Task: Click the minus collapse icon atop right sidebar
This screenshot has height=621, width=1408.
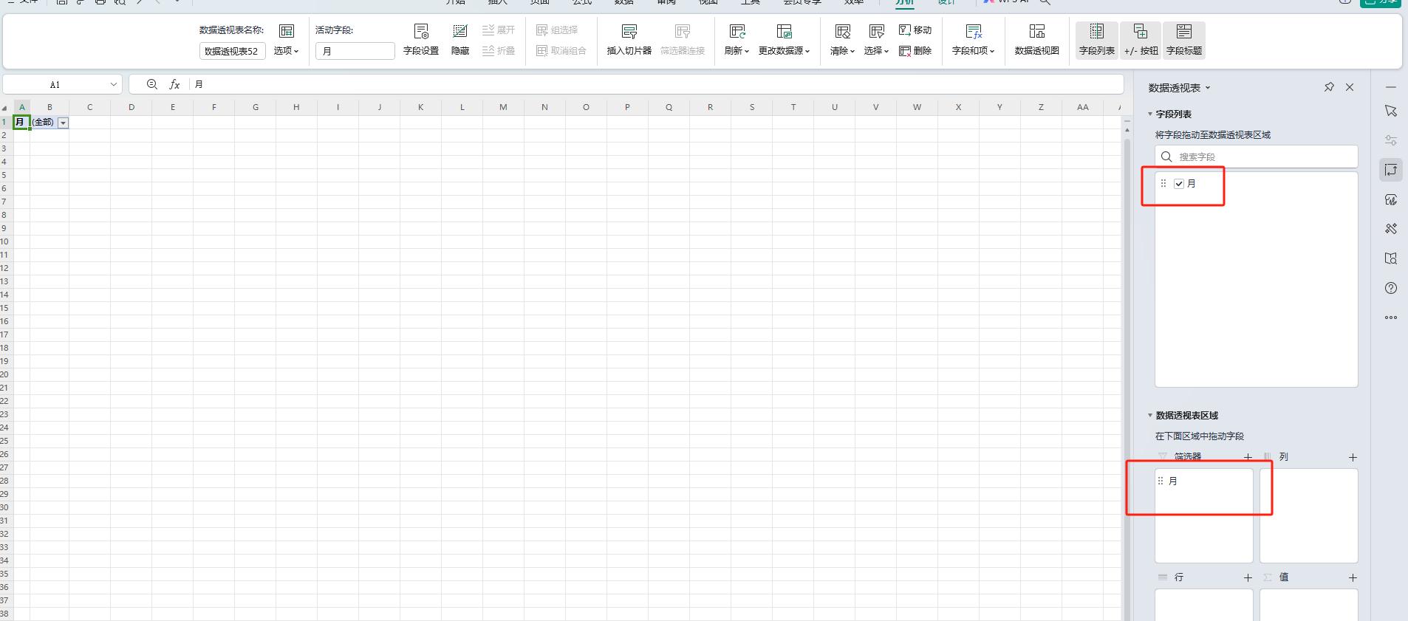Action: (x=1391, y=87)
